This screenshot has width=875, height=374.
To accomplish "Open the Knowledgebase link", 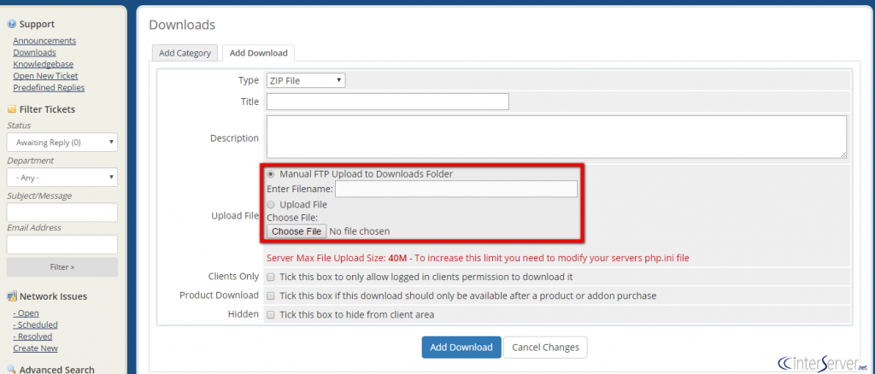I will pyautogui.click(x=43, y=64).
